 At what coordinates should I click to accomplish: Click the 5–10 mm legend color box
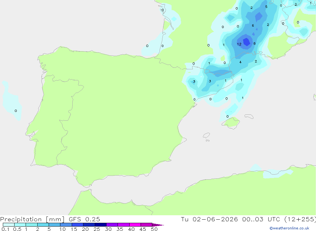54,225
